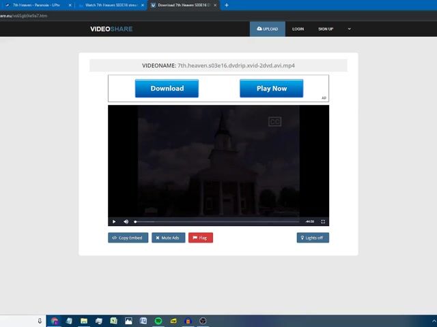Open the Photos icon in taskbar
Viewport: 437px width, 327px height.
128,321
